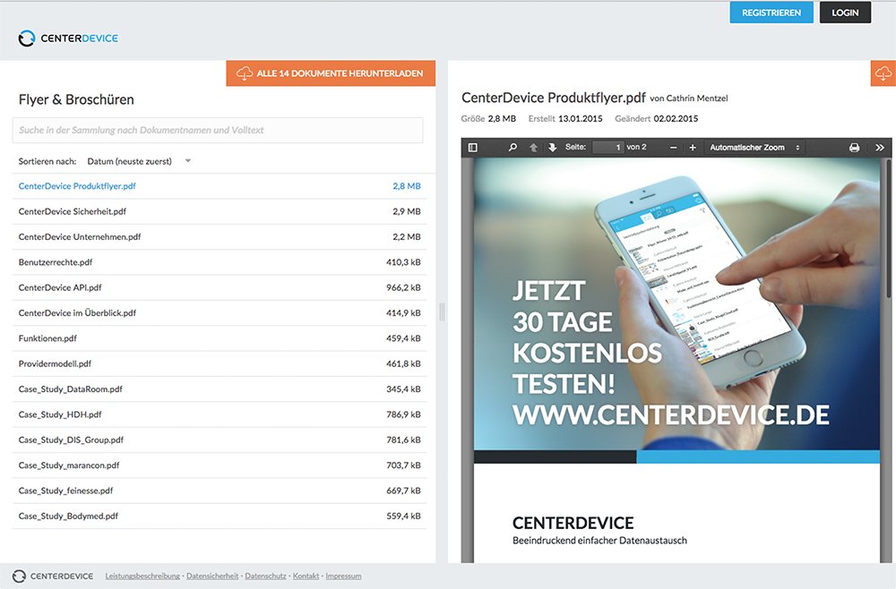Click Alle 14 Dokumente herunterladen button
Viewport: 896px width, 589px height.
[x=331, y=73]
